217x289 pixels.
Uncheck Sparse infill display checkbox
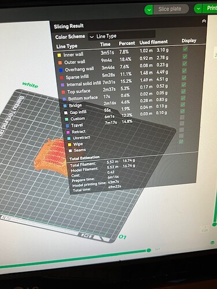point(184,71)
